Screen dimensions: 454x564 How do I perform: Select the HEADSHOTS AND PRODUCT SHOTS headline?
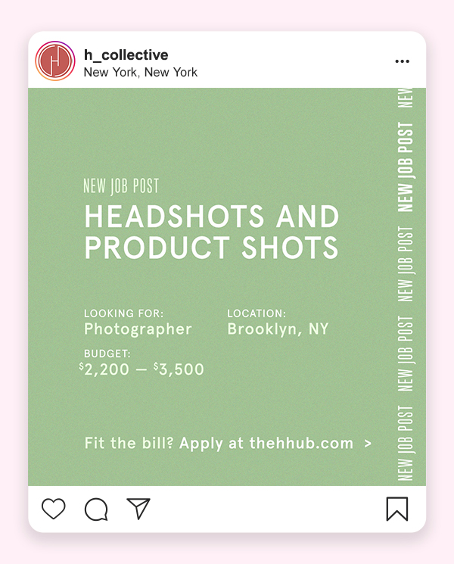(211, 232)
